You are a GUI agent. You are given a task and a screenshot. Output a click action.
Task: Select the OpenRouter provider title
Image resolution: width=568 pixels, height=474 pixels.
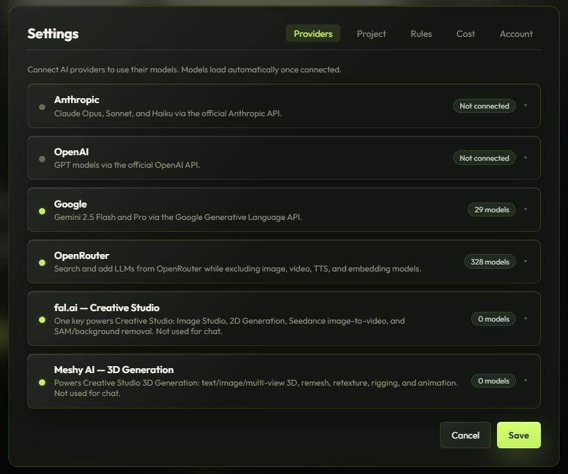[x=81, y=255]
